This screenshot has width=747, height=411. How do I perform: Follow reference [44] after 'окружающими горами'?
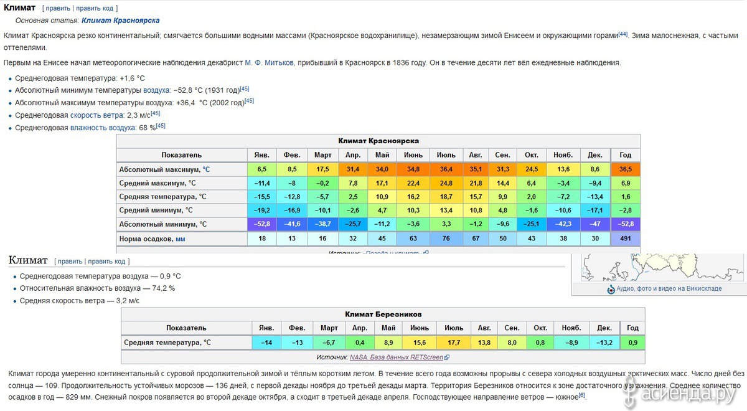(622, 34)
